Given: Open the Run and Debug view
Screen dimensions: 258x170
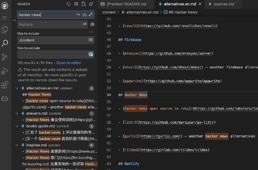Looking at the screenshot, I should [x=5, y=71].
